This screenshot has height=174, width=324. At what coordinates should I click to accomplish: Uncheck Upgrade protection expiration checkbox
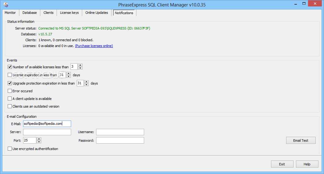[x=10, y=83]
